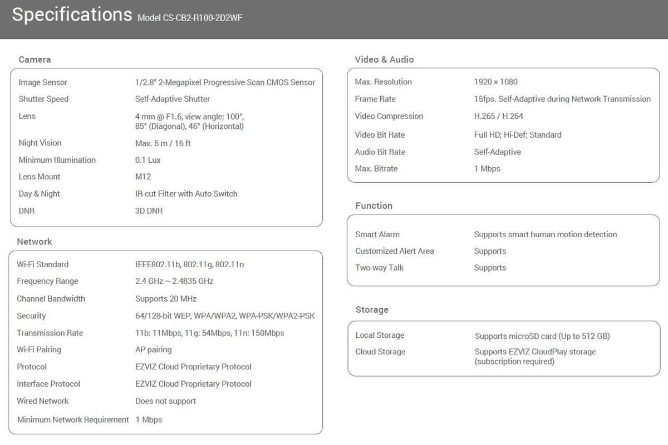668x445 pixels.
Task: Click the EZVIZ CloudPlay storage text
Action: [535, 352]
